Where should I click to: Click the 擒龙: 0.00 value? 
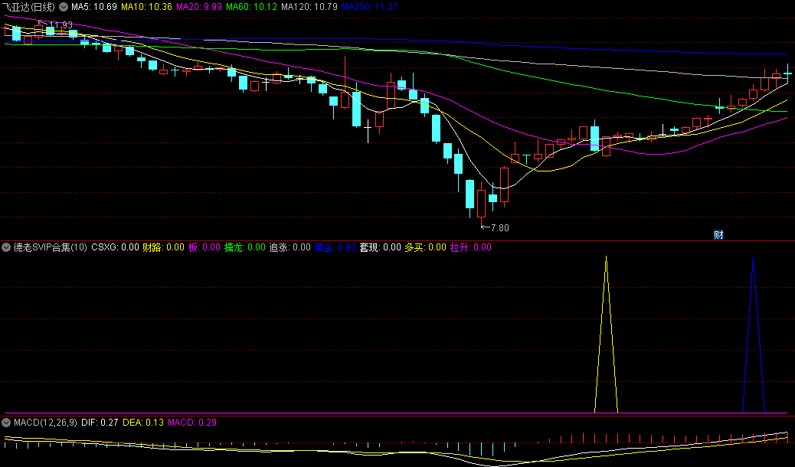(x=245, y=247)
